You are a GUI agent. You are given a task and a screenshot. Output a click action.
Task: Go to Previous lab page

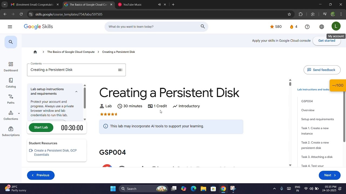pyautogui.click(x=41, y=175)
